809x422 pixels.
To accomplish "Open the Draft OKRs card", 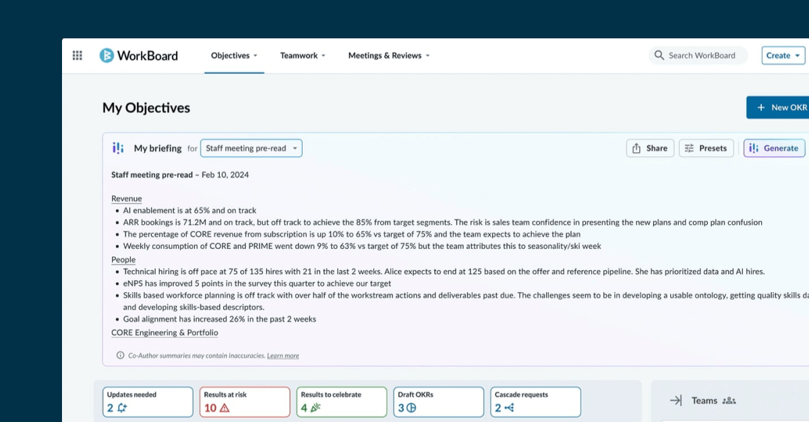I will [x=439, y=402].
